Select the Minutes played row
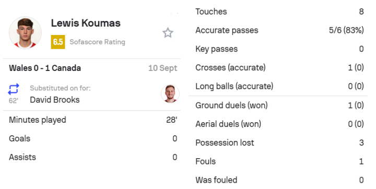Screen dimensions: 376x189 [93, 120]
